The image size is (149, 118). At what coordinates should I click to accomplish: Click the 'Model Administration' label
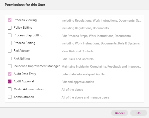[28, 89]
